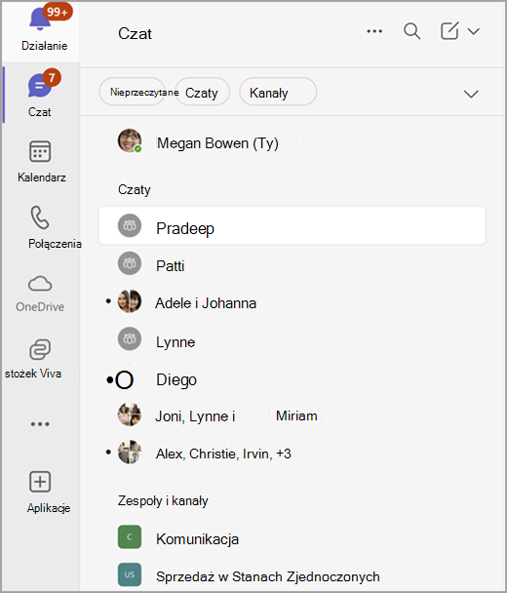
Task: Expand the new chat options chevron
Action: (x=473, y=31)
